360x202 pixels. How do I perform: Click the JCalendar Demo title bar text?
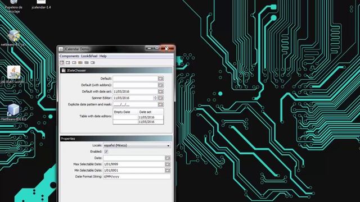[x=76, y=49]
